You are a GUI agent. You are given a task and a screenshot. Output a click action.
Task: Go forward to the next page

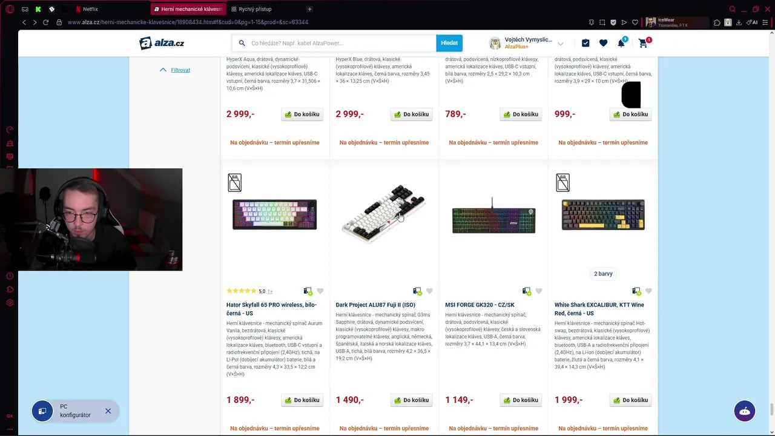point(35,22)
